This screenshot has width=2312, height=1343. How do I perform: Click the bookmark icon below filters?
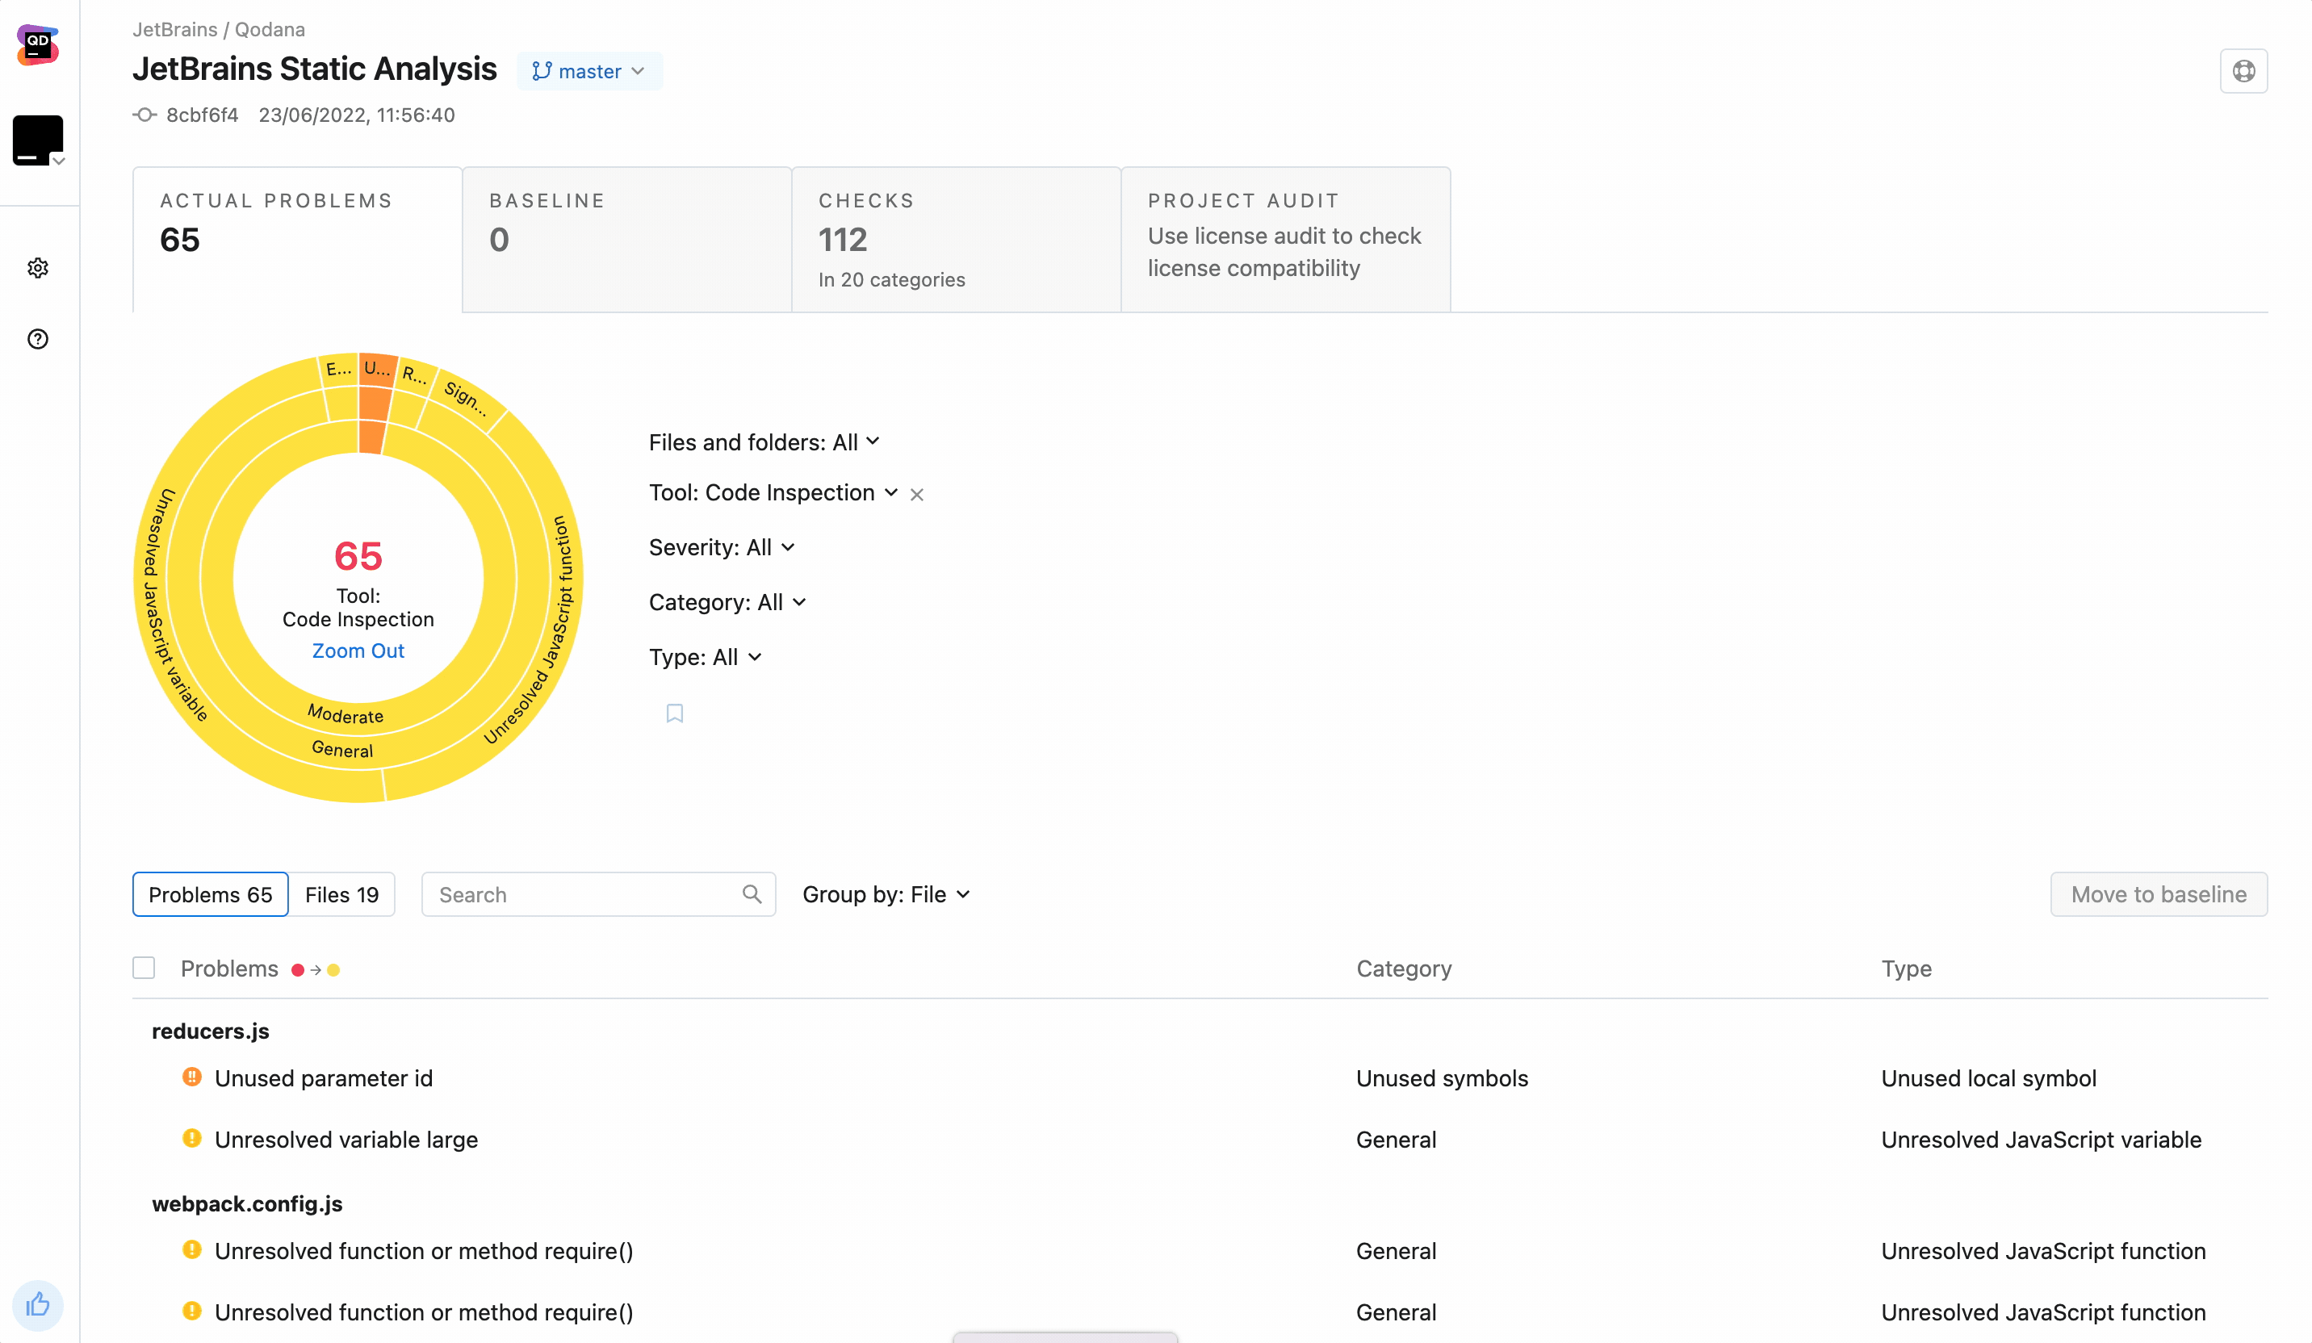(674, 713)
